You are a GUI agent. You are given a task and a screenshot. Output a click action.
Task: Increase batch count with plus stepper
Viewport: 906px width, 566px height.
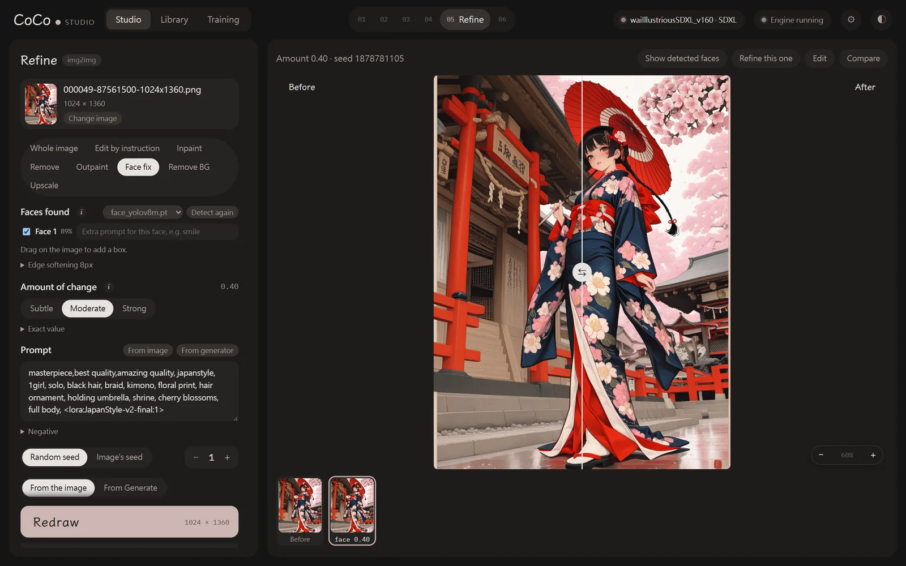point(227,457)
